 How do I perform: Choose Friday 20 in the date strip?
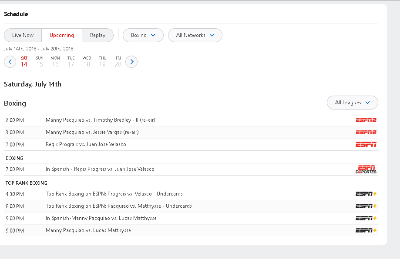pos(118,62)
